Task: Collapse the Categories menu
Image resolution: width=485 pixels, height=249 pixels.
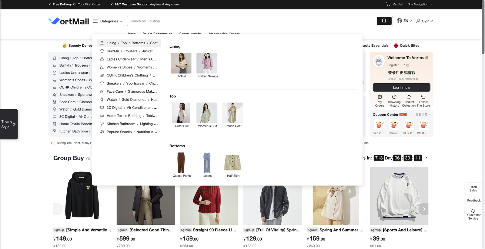Action: [108, 21]
